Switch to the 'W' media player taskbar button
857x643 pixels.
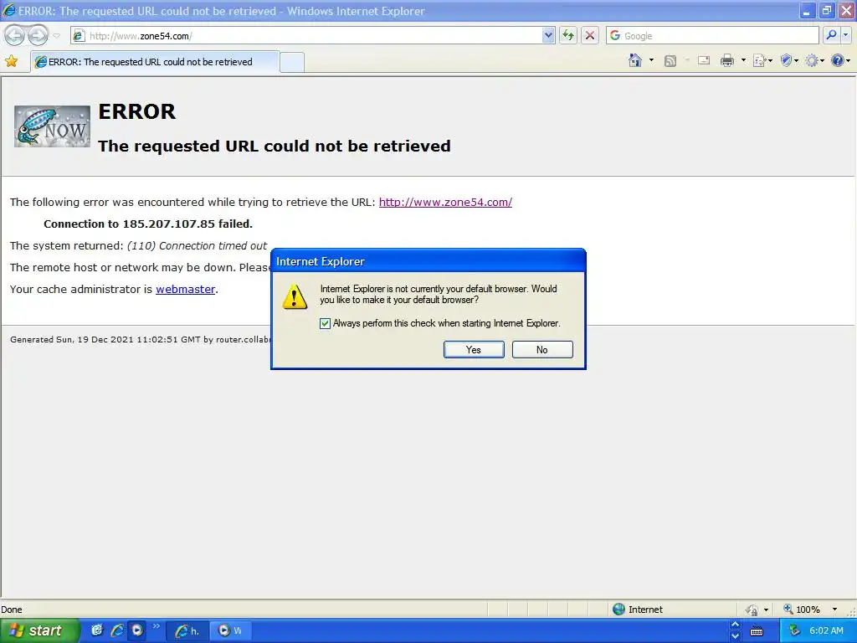[x=229, y=631]
